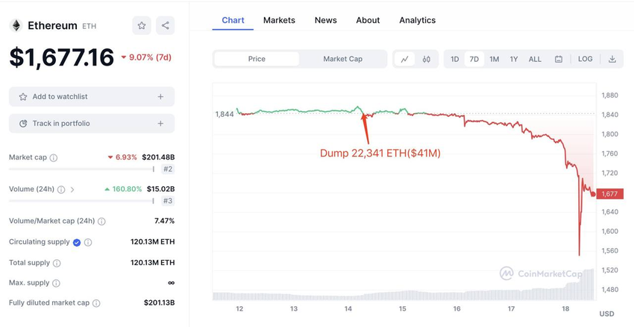Switch to candlestick chart view

tap(426, 59)
